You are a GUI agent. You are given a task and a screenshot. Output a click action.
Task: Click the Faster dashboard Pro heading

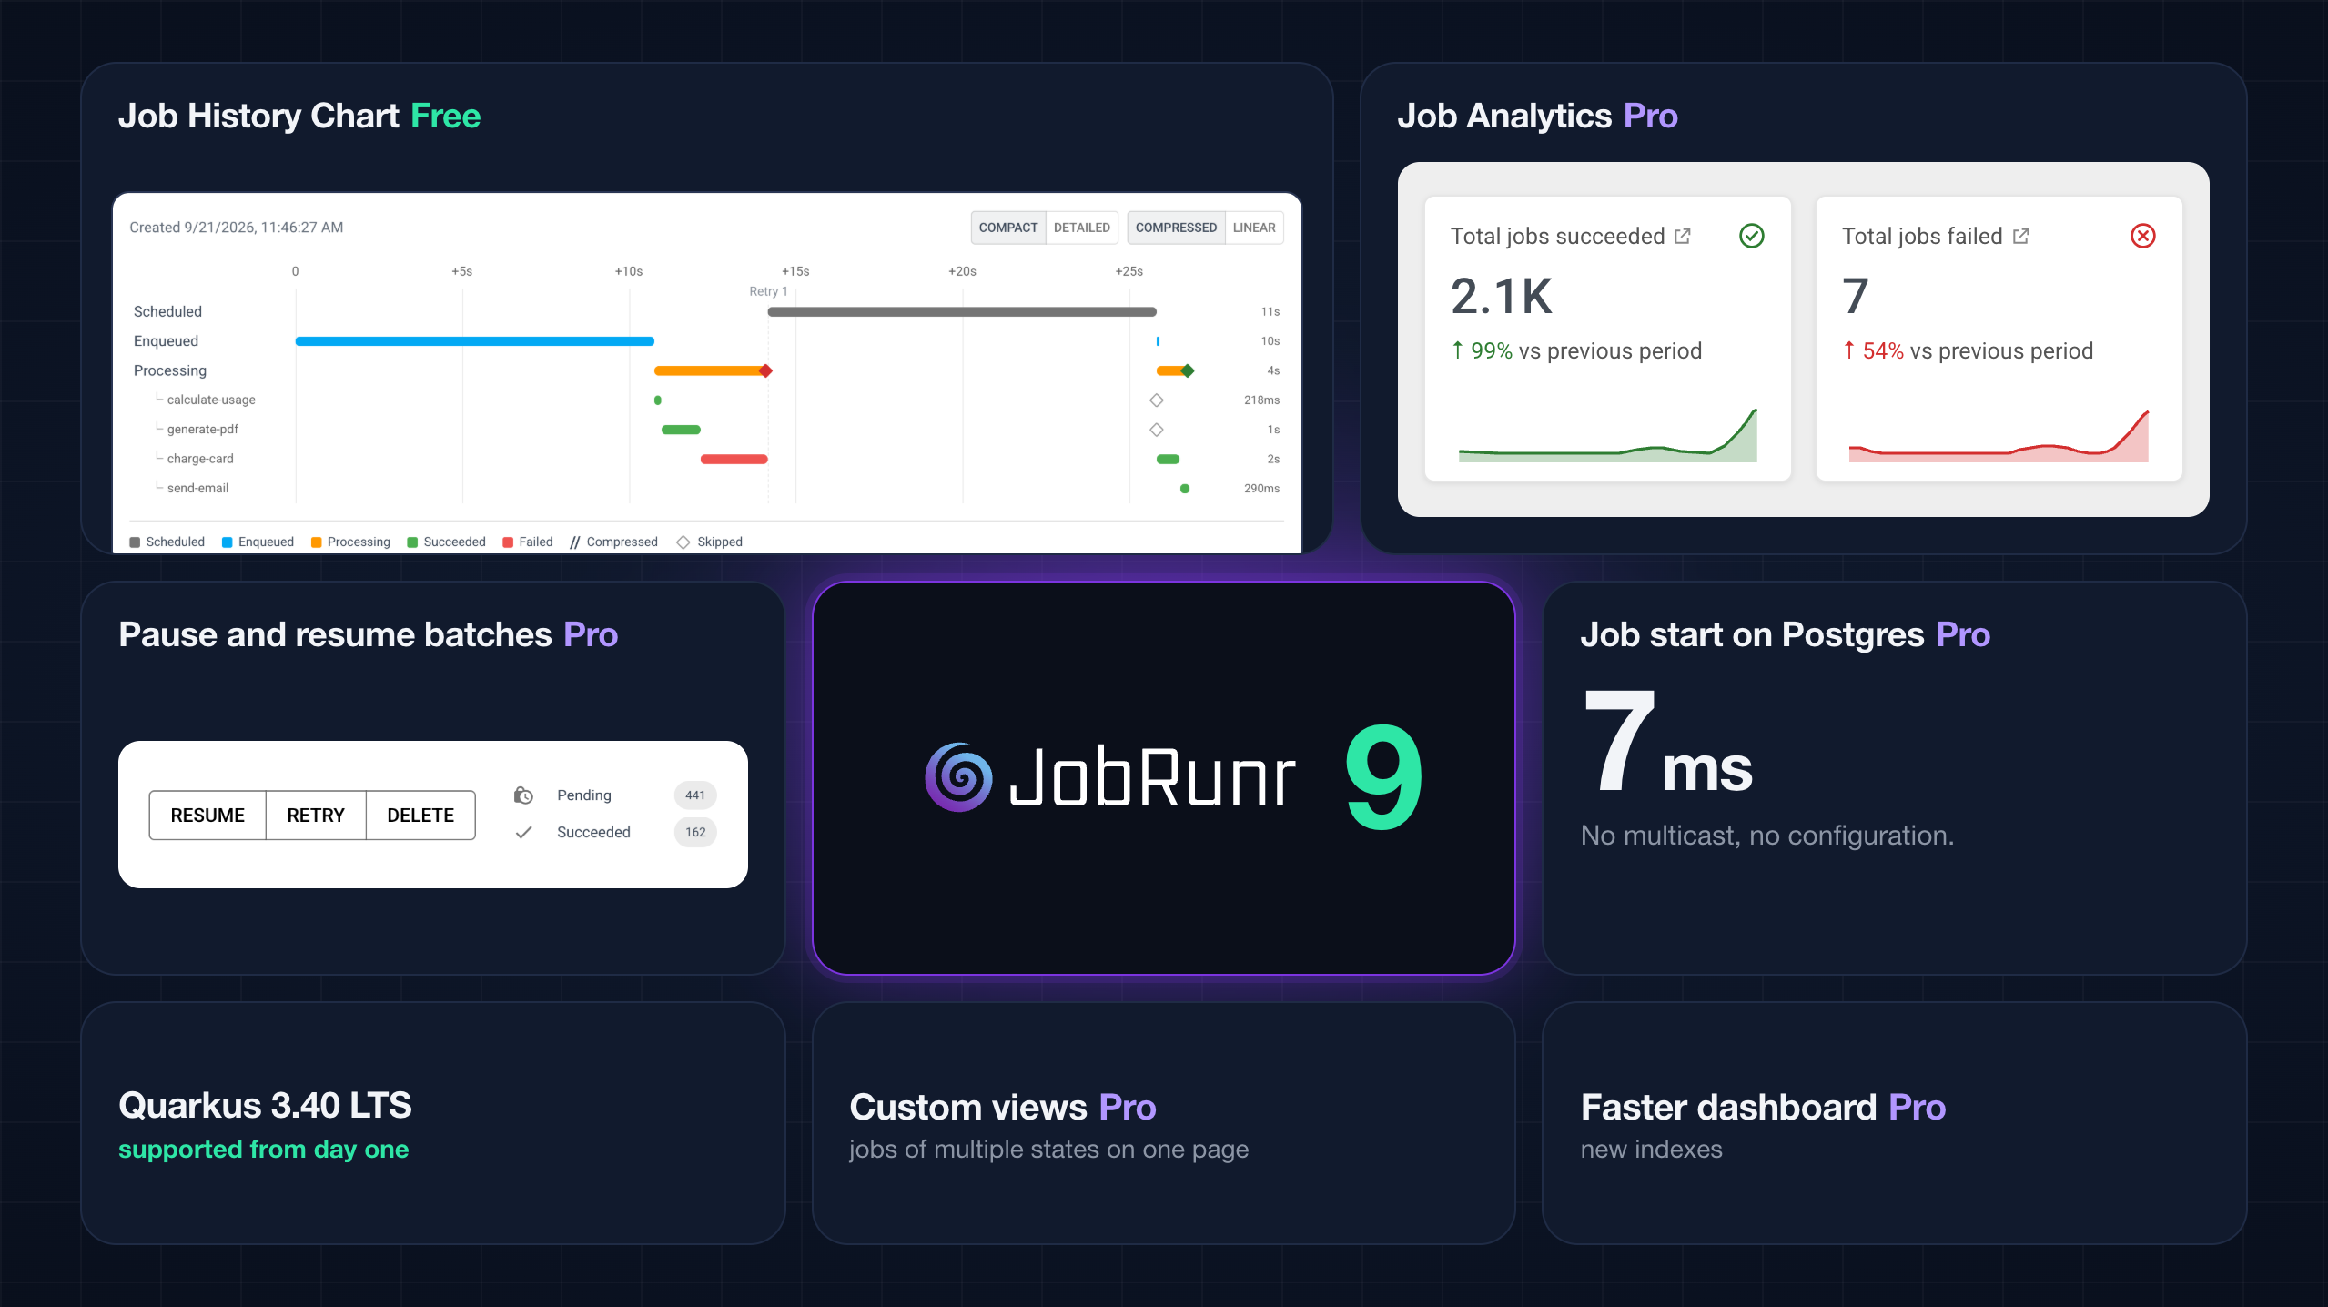coord(1763,1107)
